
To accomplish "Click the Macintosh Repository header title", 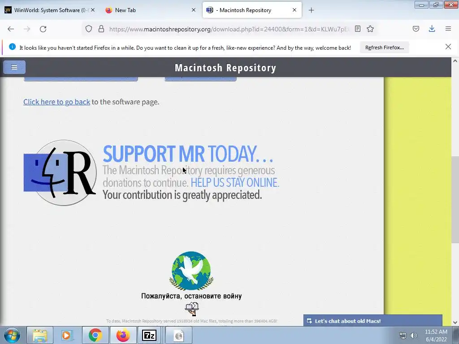I will tap(225, 68).
